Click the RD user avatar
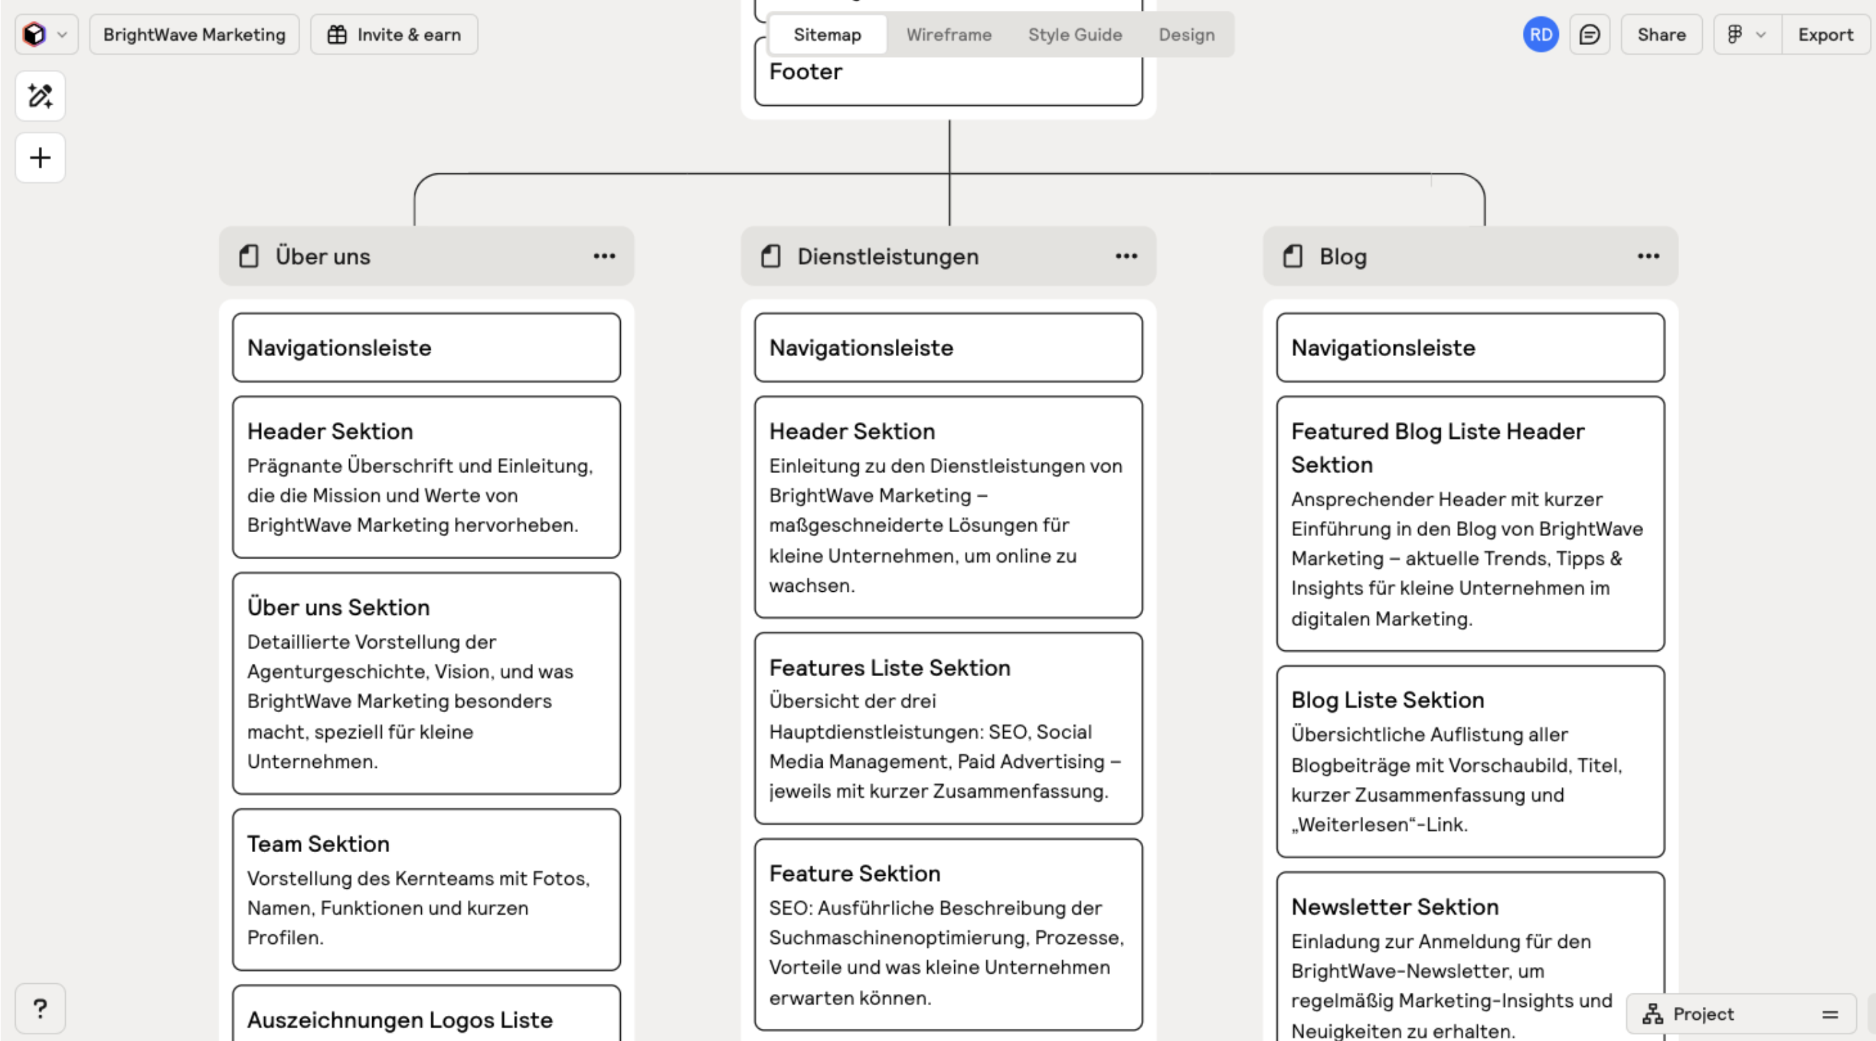Screen dimensions: 1876x1041 tap(1540, 34)
